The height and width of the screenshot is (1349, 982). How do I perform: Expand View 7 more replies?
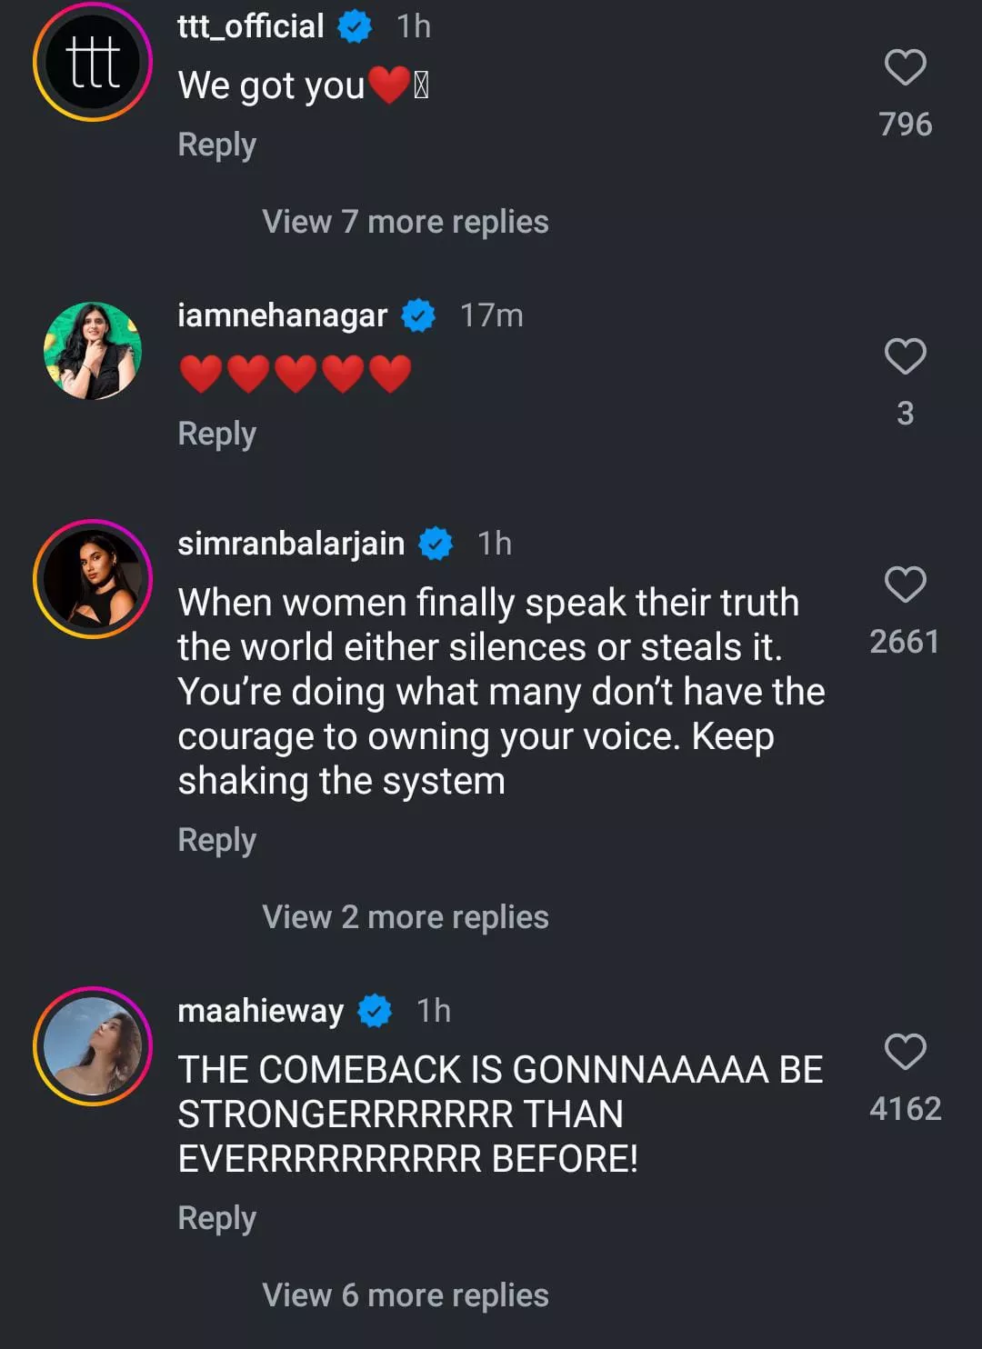405,222
